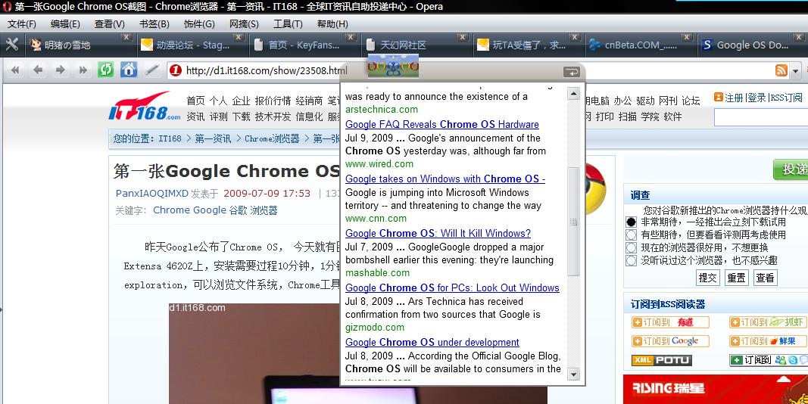Image resolution: width=808 pixels, height=404 pixels.
Task: Reload page with green refresh icon
Action: pos(105,70)
